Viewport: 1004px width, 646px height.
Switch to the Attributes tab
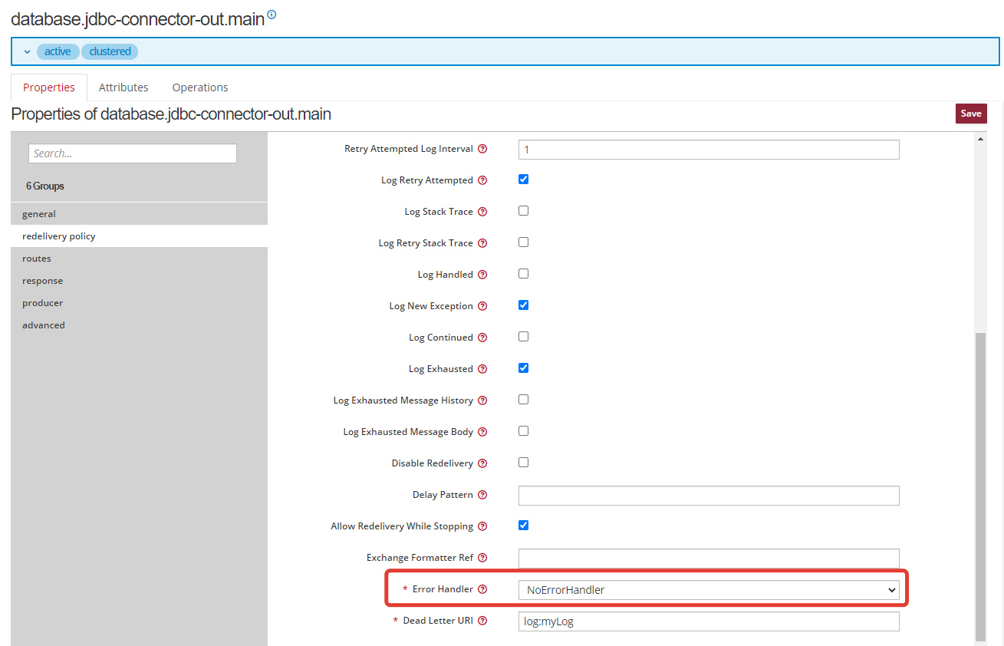[x=123, y=87]
